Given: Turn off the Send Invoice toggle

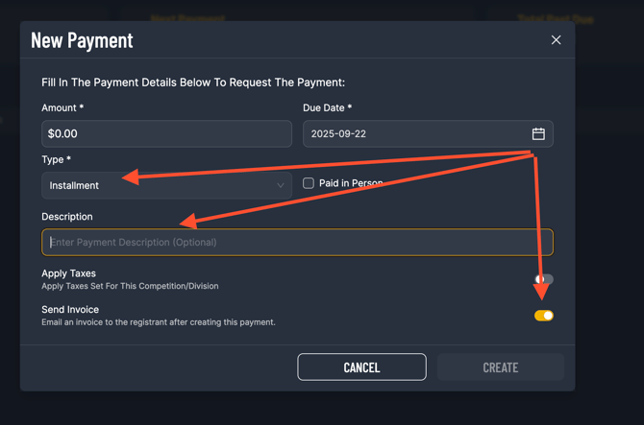Looking at the screenshot, I should click(x=544, y=316).
